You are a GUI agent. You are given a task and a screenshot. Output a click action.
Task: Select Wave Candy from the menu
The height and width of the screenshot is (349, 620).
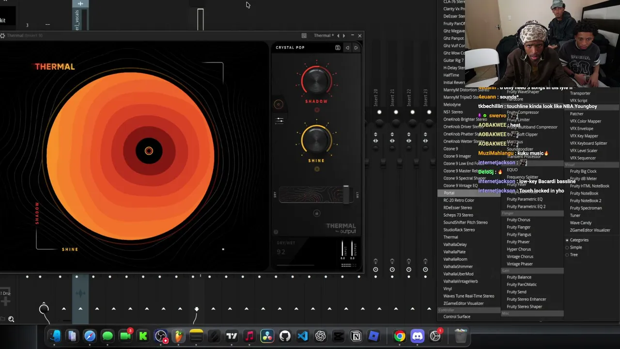[x=581, y=223]
